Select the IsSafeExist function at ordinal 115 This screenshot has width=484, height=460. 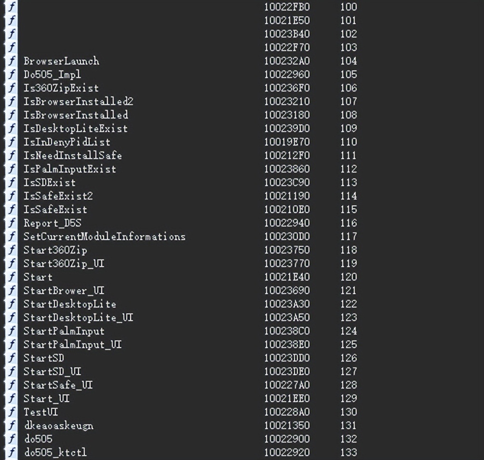[x=55, y=209]
